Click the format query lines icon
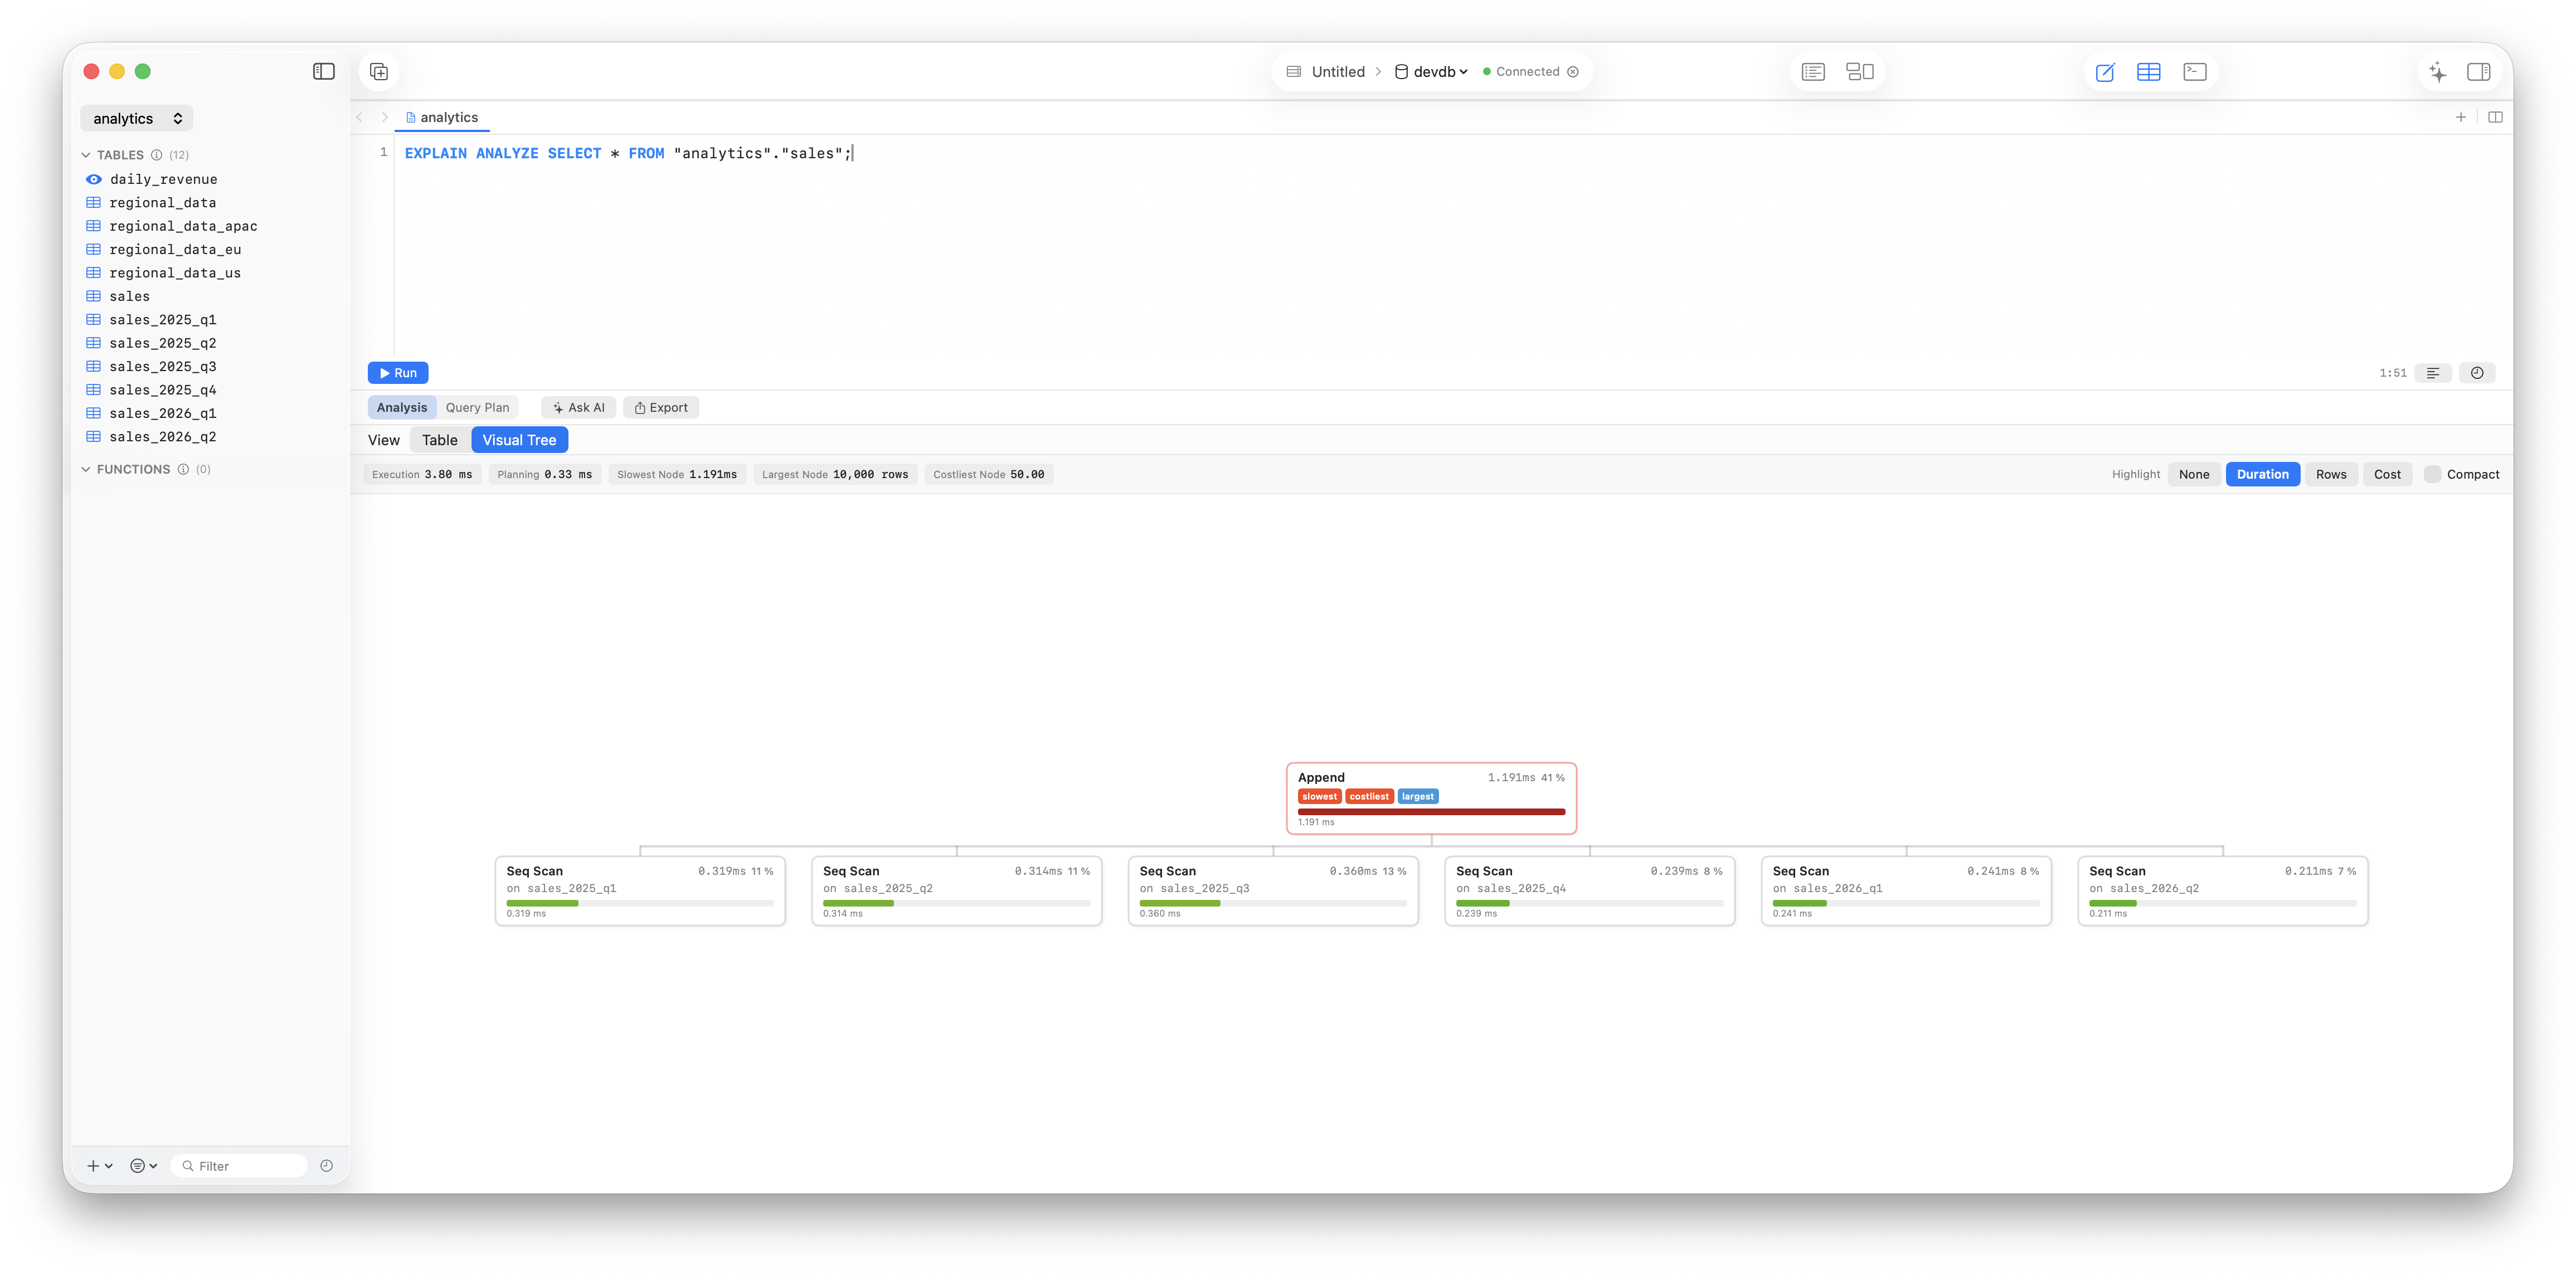Viewport: 2576px width, 1276px height. (2433, 373)
